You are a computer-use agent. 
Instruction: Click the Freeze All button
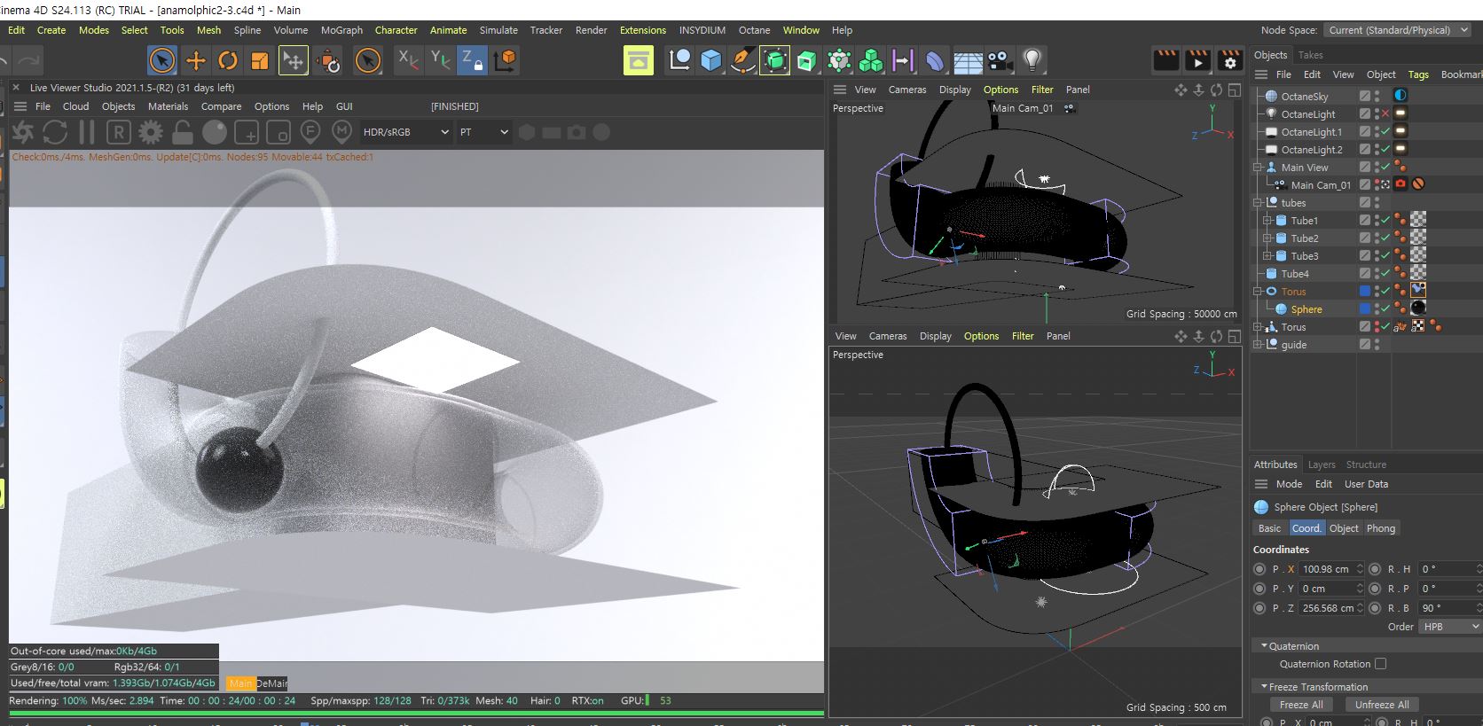coord(1301,705)
